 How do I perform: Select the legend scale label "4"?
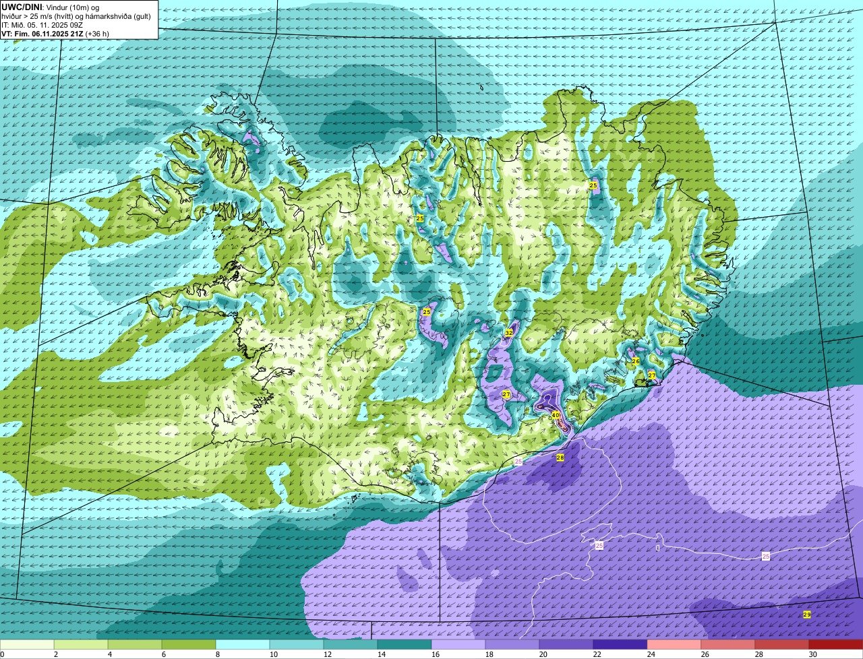[110, 654]
